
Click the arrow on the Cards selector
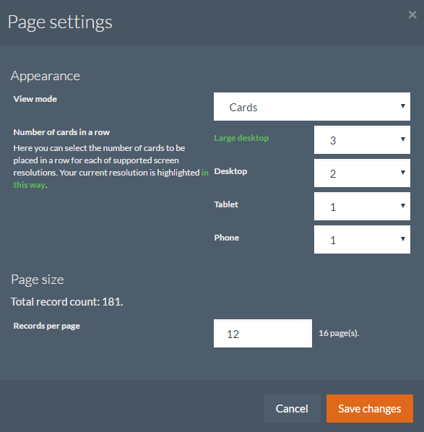[402, 106]
